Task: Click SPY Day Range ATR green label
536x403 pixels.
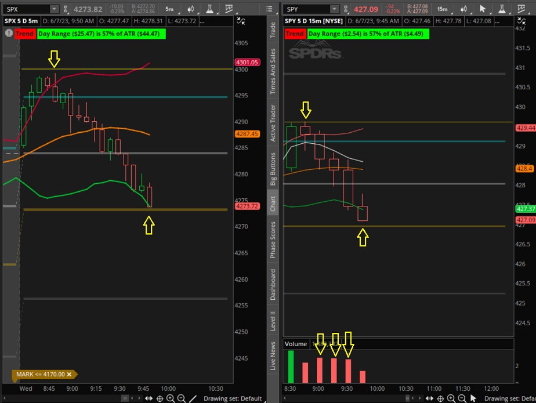Action: (x=368, y=34)
